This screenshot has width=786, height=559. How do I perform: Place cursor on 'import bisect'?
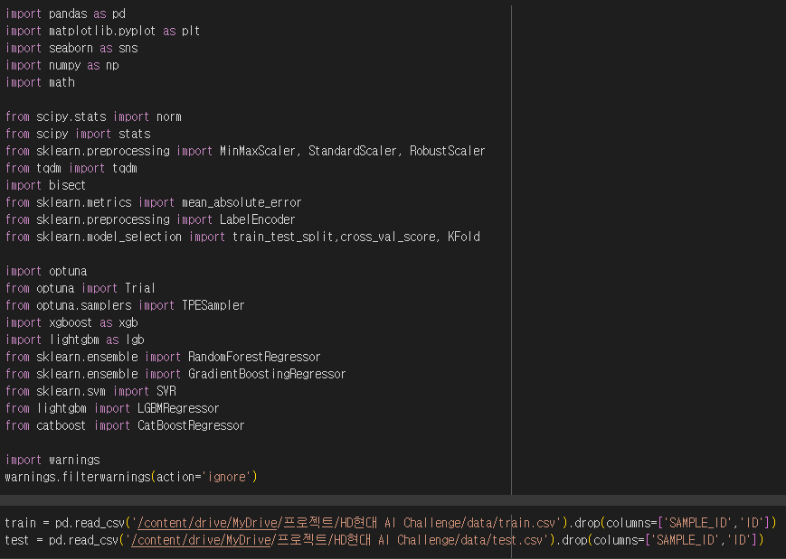[45, 185]
